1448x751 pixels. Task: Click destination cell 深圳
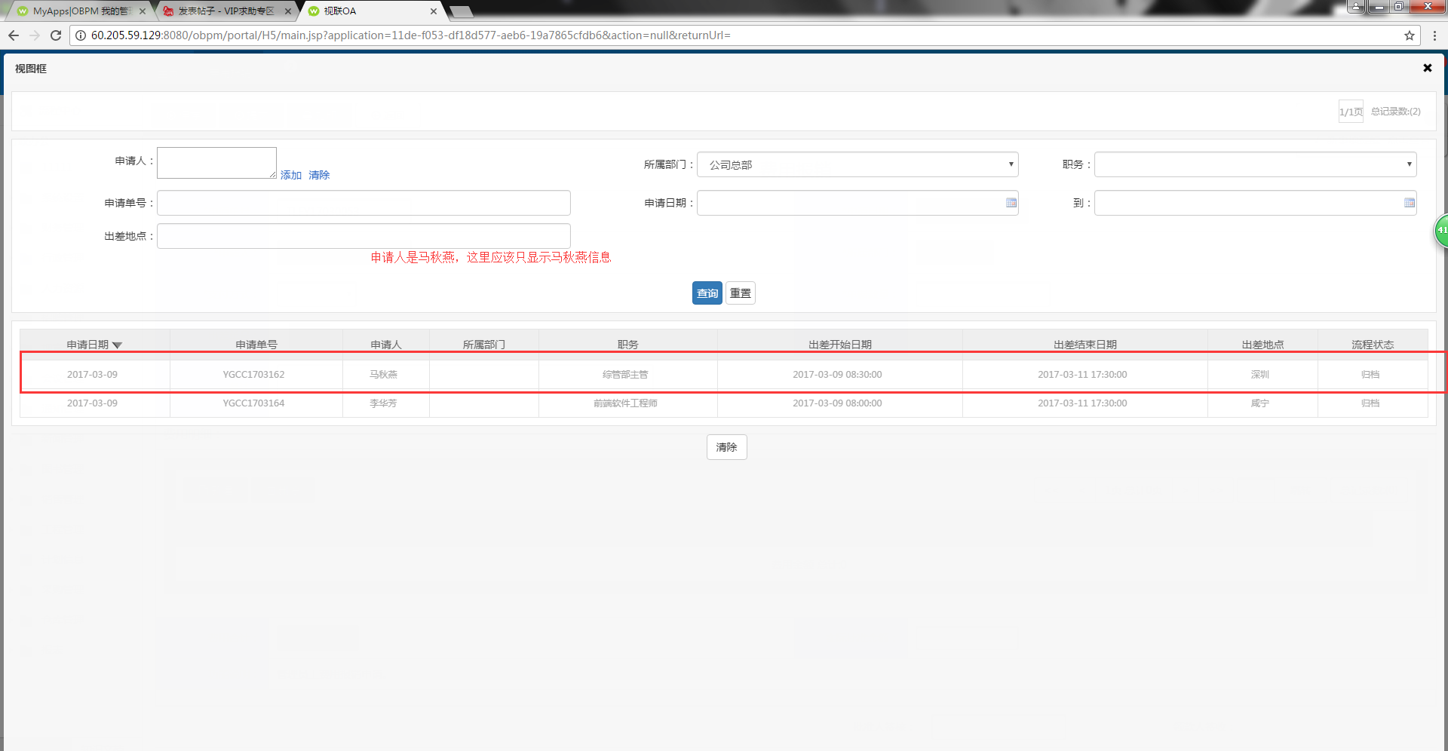[1260, 375]
